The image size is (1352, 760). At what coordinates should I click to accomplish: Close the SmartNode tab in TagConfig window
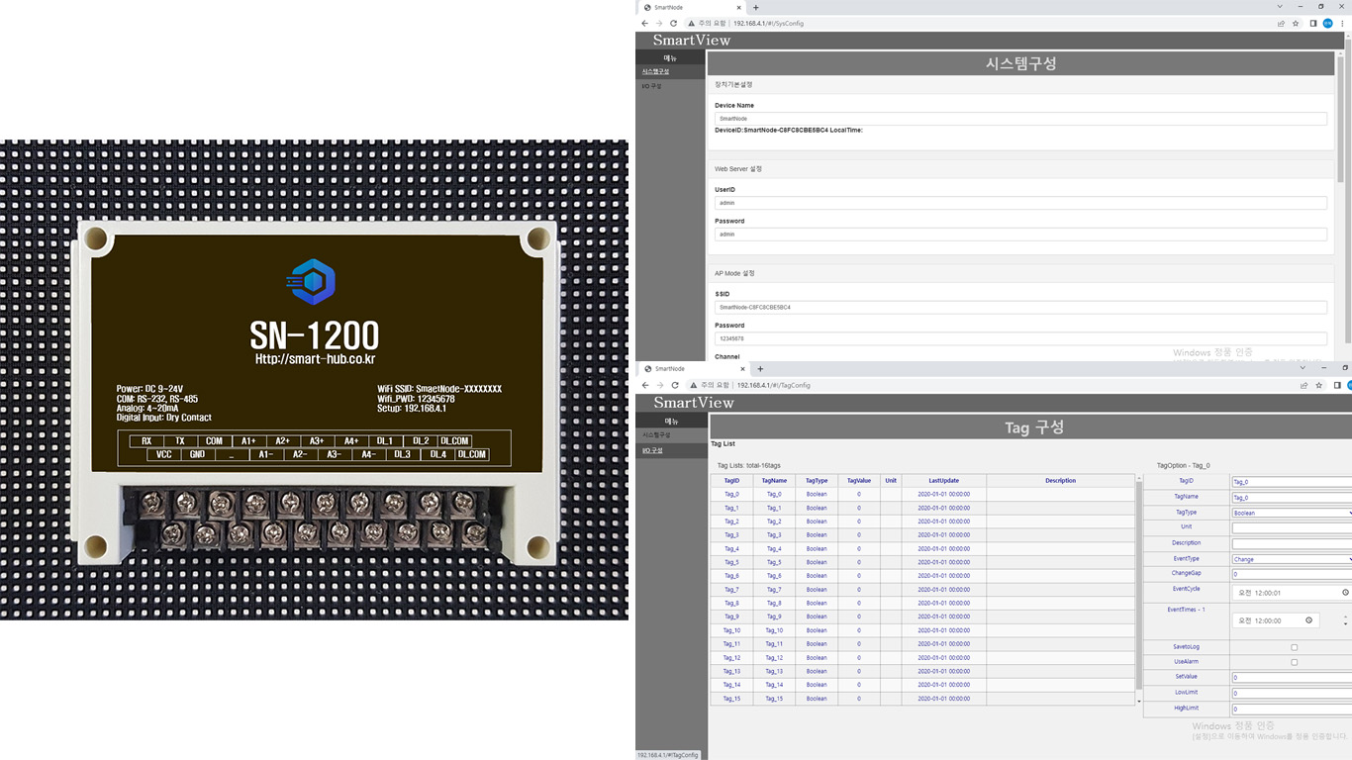742,368
